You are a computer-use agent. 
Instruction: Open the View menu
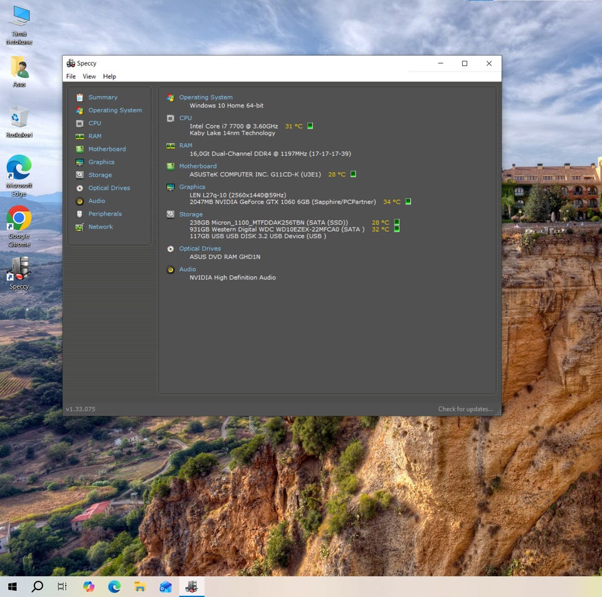[x=89, y=76]
